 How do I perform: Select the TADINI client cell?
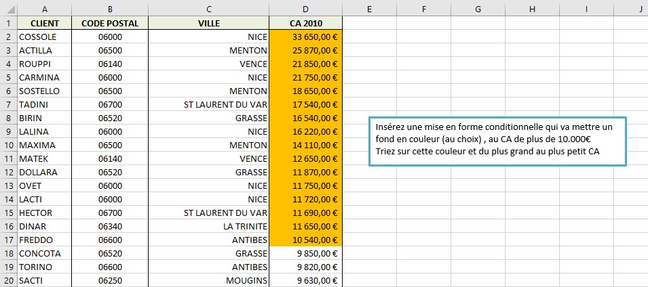point(45,104)
